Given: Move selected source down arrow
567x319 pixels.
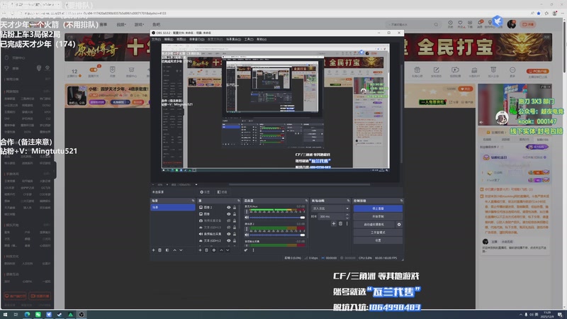Looking at the screenshot, I should tap(228, 250).
